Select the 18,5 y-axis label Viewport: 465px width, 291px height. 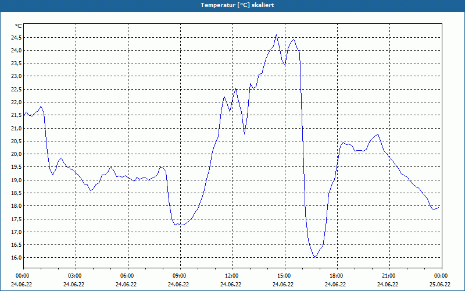pos(16,193)
